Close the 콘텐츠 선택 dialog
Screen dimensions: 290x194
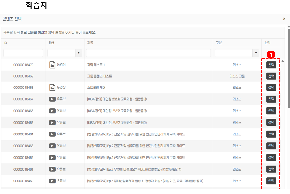pyautogui.click(x=284, y=19)
